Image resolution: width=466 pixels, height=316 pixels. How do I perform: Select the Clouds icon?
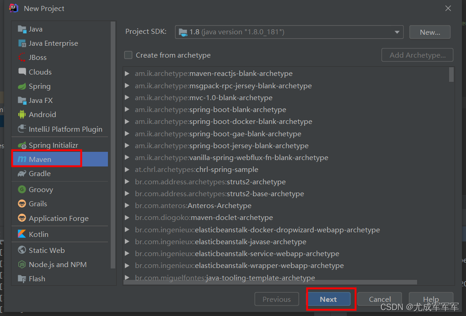pyautogui.click(x=22, y=72)
